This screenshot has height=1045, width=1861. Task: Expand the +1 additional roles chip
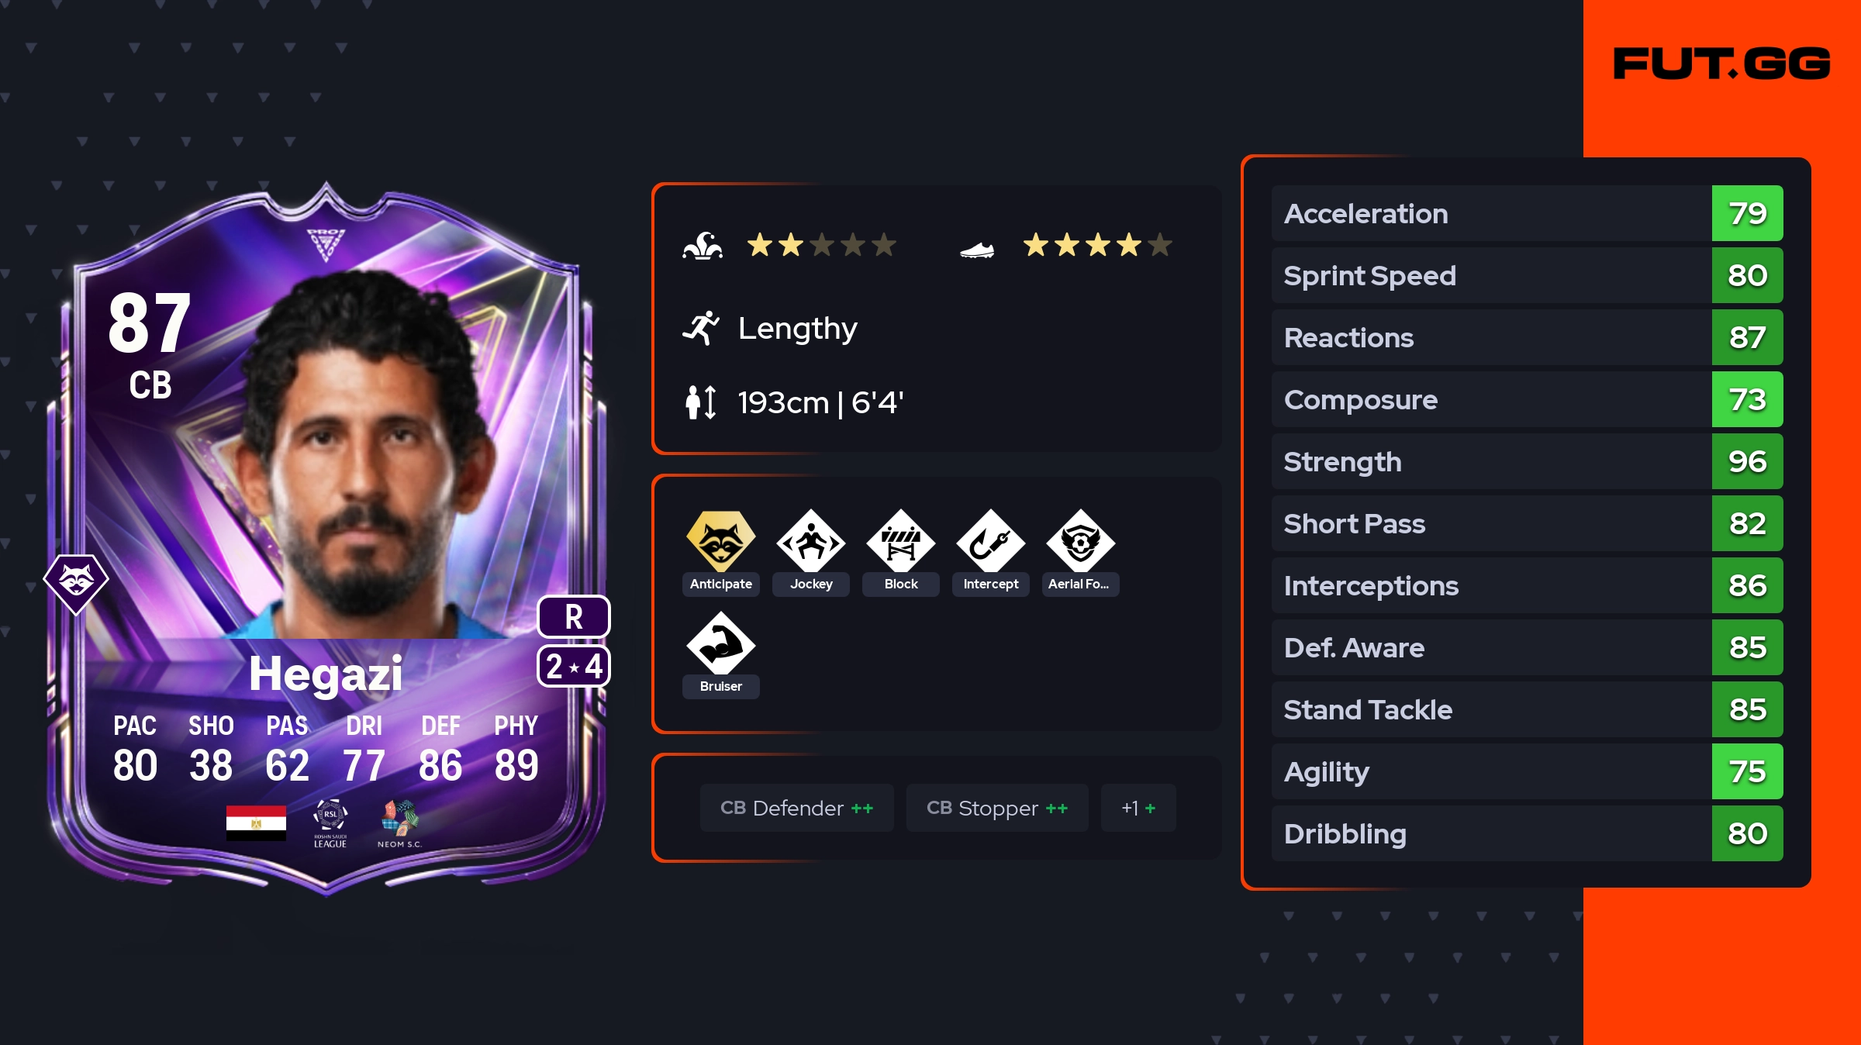1138,808
